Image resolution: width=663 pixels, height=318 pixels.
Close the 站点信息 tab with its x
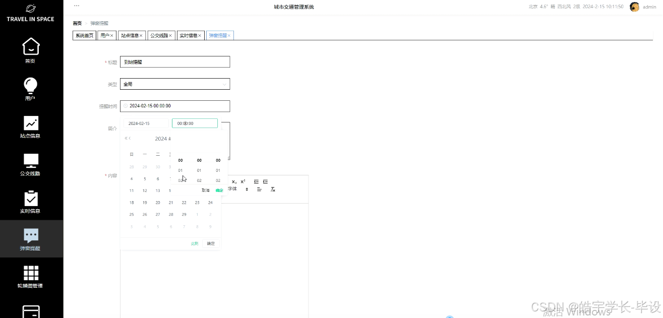[x=141, y=36]
